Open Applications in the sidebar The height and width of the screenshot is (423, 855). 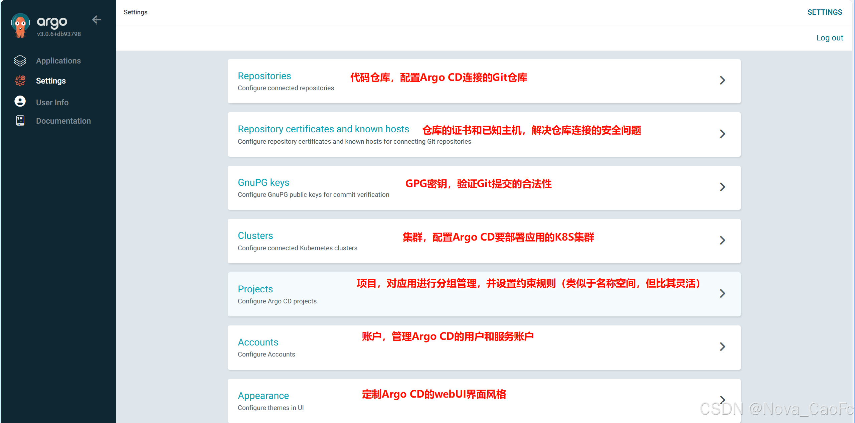pyautogui.click(x=58, y=60)
